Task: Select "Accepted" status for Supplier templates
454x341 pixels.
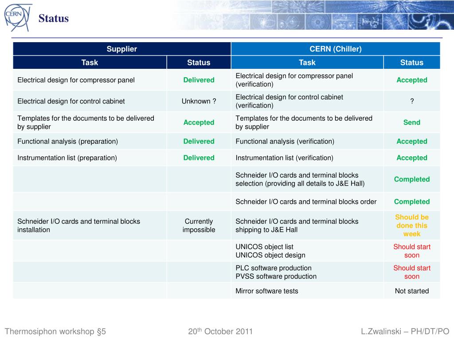Action: [x=199, y=123]
